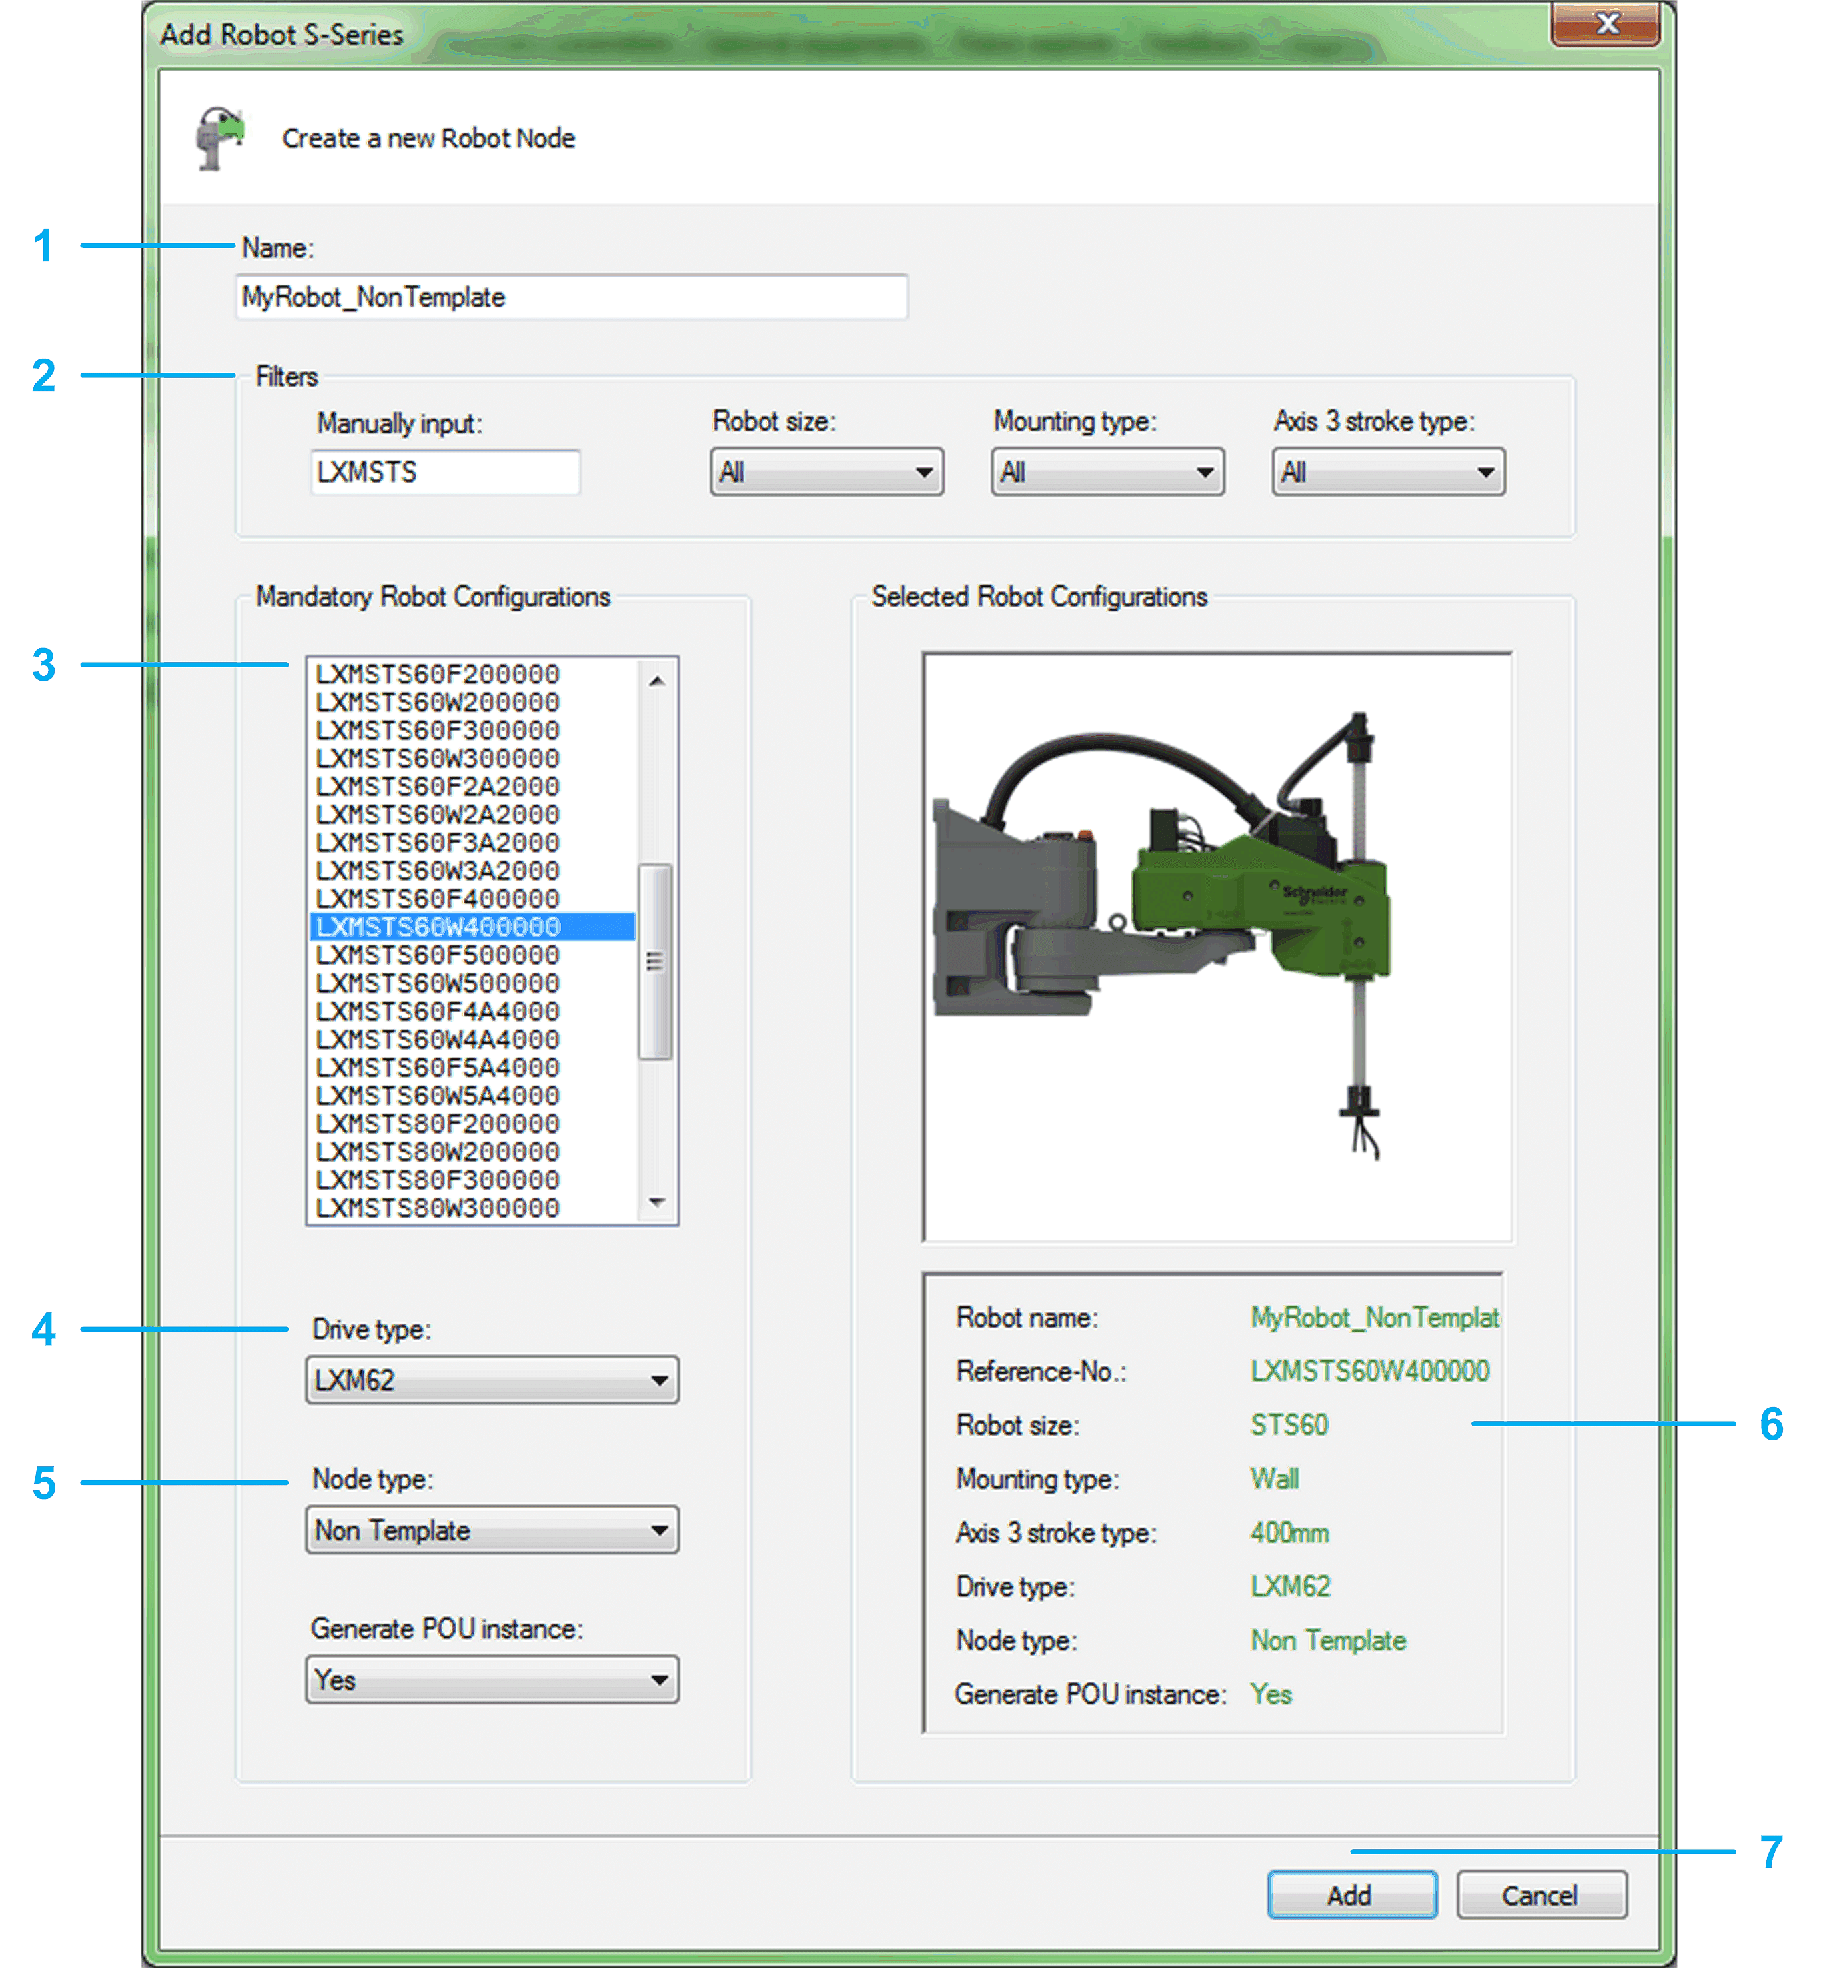1829x1969 pixels.
Task: Open the Generate POU instance dropdown
Action: click(x=492, y=1679)
